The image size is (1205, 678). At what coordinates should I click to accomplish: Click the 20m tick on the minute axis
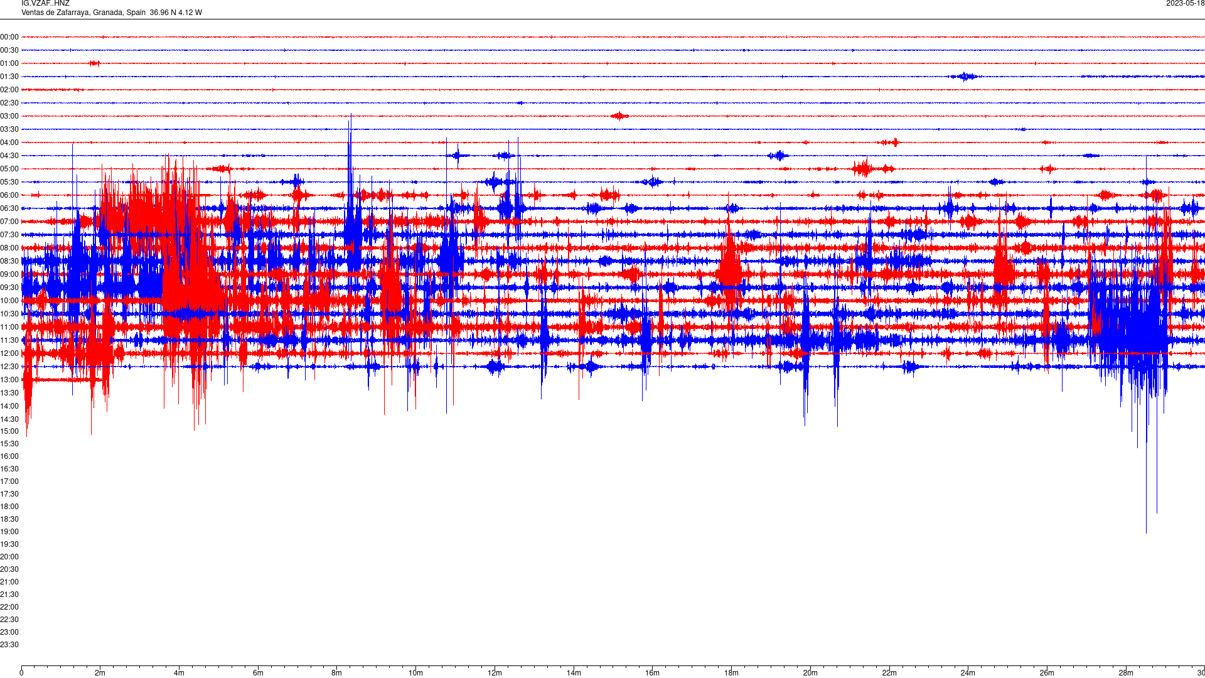pyautogui.click(x=810, y=673)
